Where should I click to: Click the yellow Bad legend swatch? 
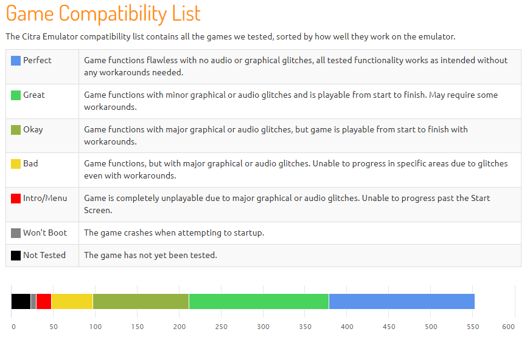16,164
